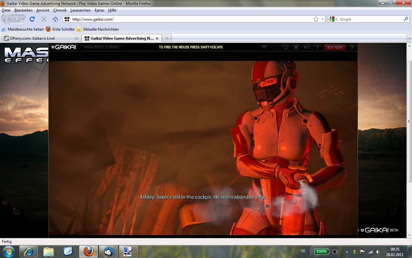Open Gaikai help with the question mark icon
The width and height of the screenshot is (412, 258).
click(x=317, y=47)
